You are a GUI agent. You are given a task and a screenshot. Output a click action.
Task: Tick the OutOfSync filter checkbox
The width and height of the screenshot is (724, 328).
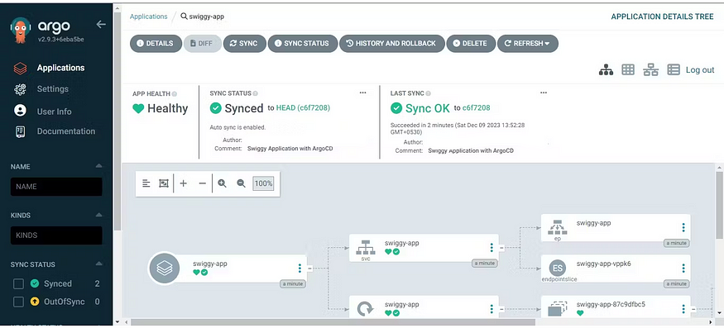[x=18, y=302]
